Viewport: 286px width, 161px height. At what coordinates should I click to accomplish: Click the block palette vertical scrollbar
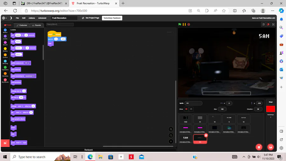43,52
